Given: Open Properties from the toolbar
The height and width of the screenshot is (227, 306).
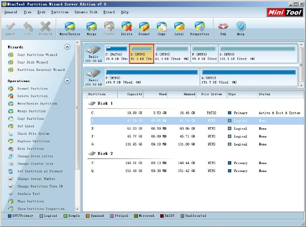Looking at the screenshot, I should [x=199, y=28].
